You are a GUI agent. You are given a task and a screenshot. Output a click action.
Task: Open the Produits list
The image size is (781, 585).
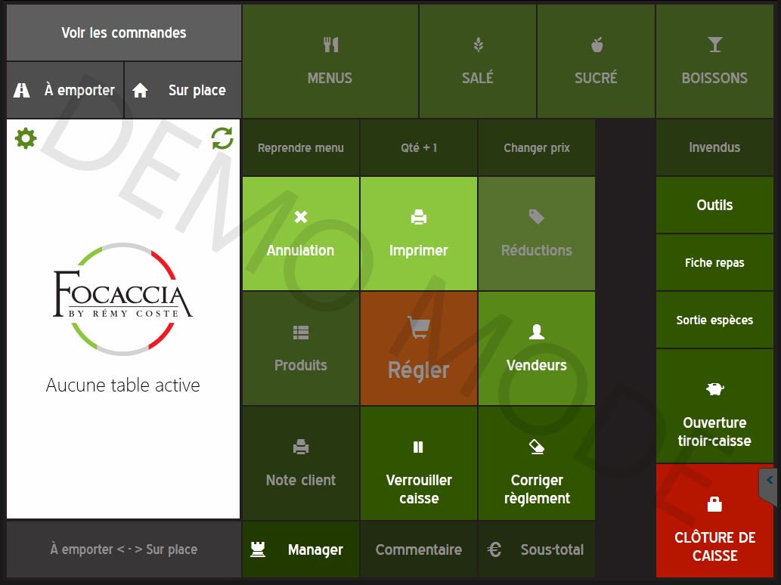tap(300, 348)
